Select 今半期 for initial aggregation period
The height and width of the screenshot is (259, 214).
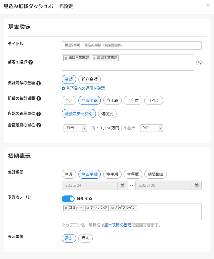(x=112, y=174)
